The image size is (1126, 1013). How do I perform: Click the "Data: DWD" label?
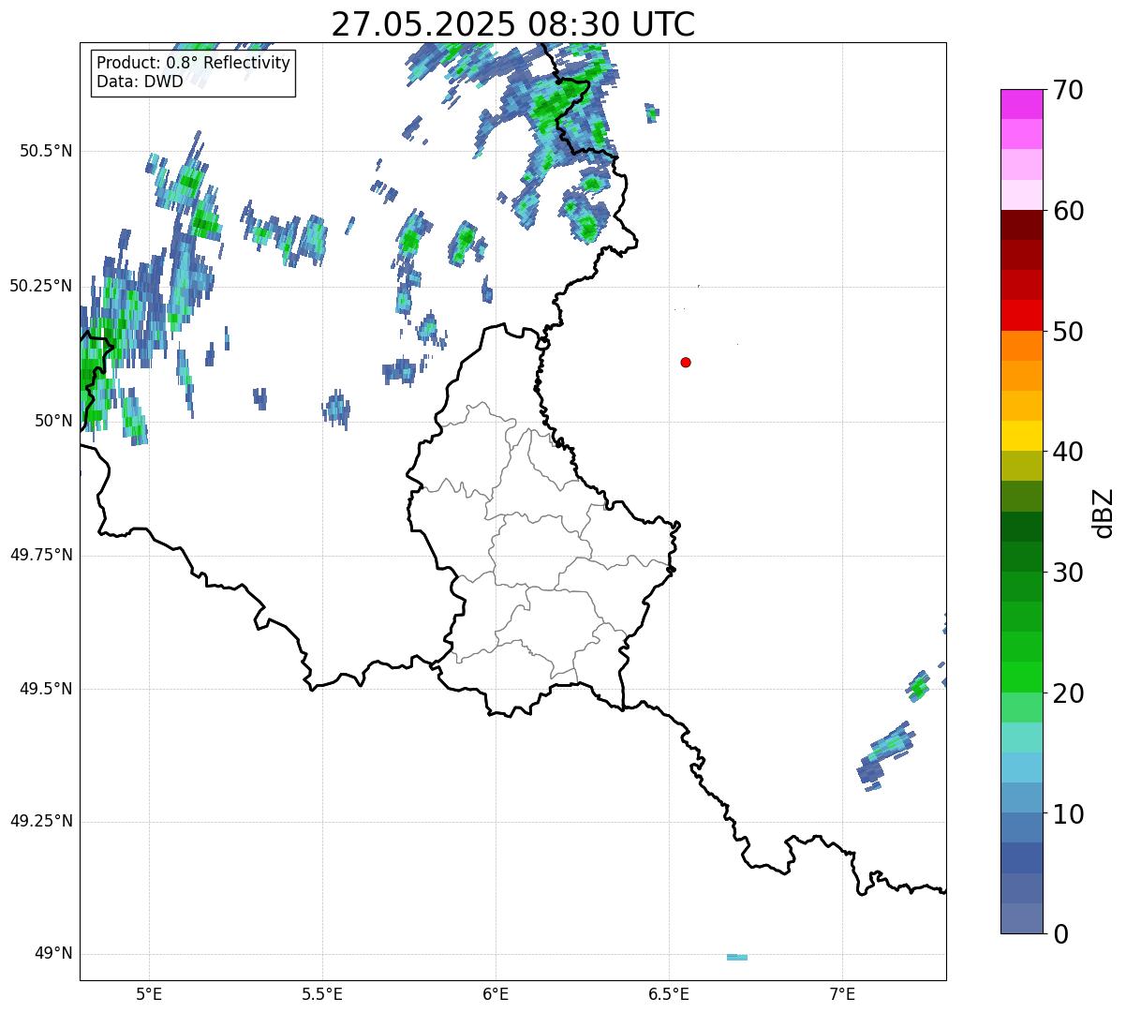[140, 82]
